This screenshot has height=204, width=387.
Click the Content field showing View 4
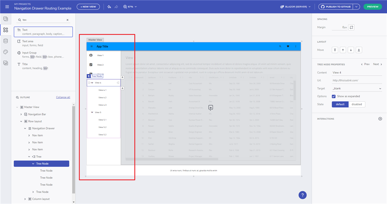[x=356, y=73]
